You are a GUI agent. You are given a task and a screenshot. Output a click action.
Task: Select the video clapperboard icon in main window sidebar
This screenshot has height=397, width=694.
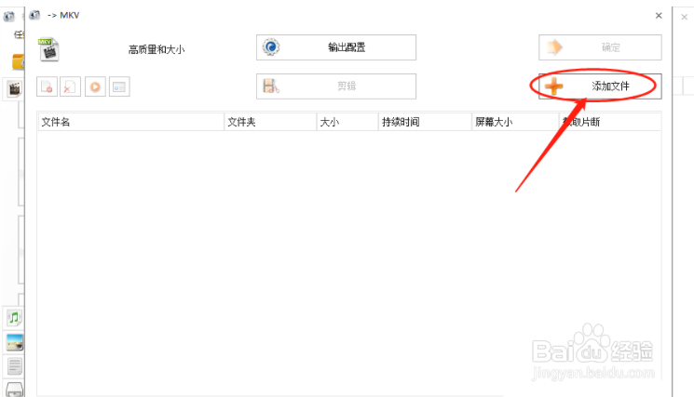[x=15, y=89]
